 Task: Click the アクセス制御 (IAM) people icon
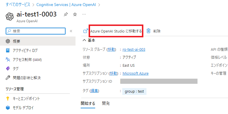coord(8,60)
